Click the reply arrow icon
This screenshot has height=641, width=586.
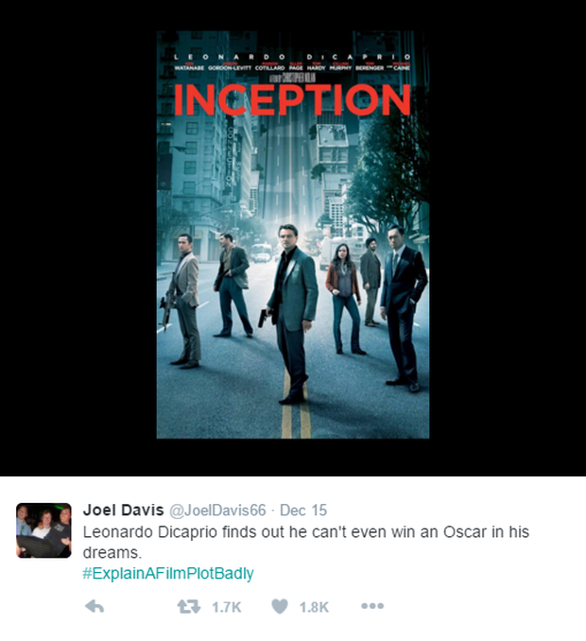tap(95, 607)
